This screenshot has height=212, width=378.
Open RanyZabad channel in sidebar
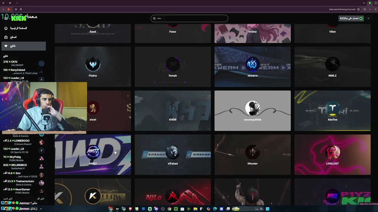point(24,72)
